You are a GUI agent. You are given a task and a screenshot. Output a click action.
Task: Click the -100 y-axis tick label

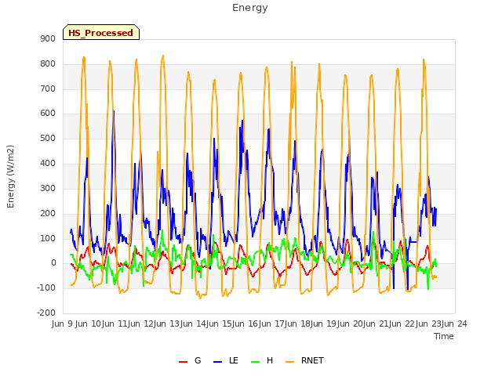point(46,287)
